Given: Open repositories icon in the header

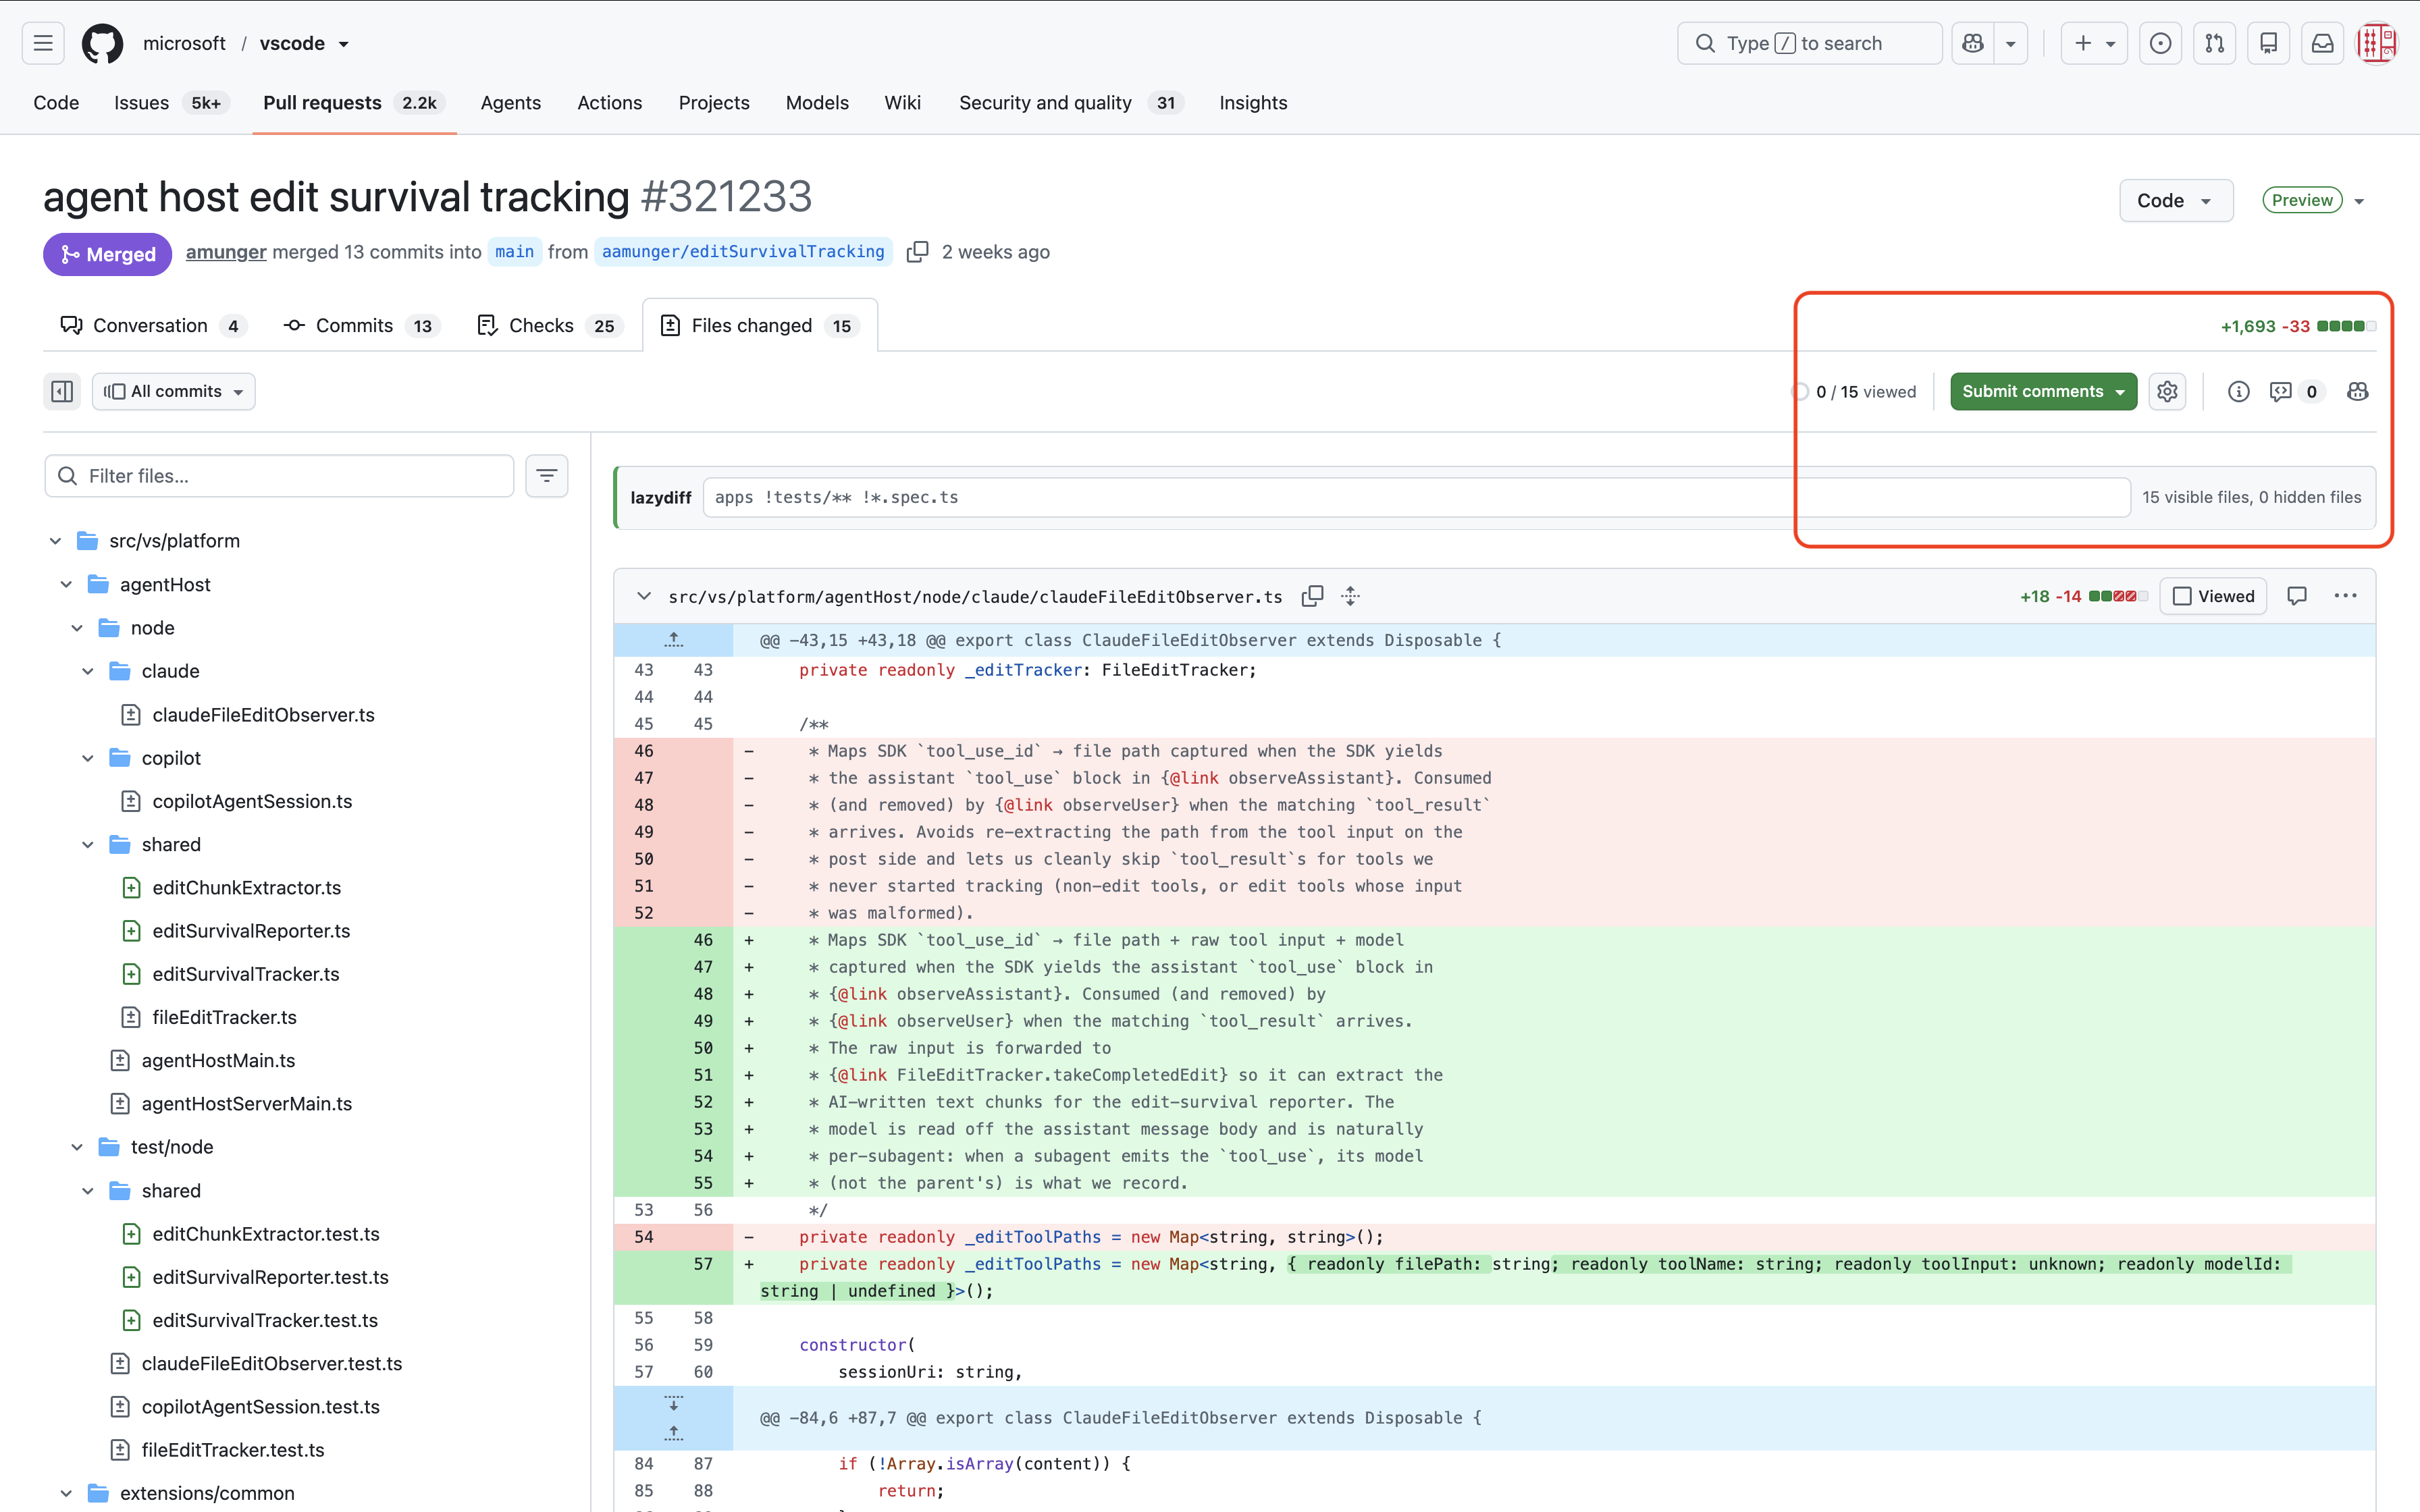Looking at the screenshot, I should [2268, 43].
